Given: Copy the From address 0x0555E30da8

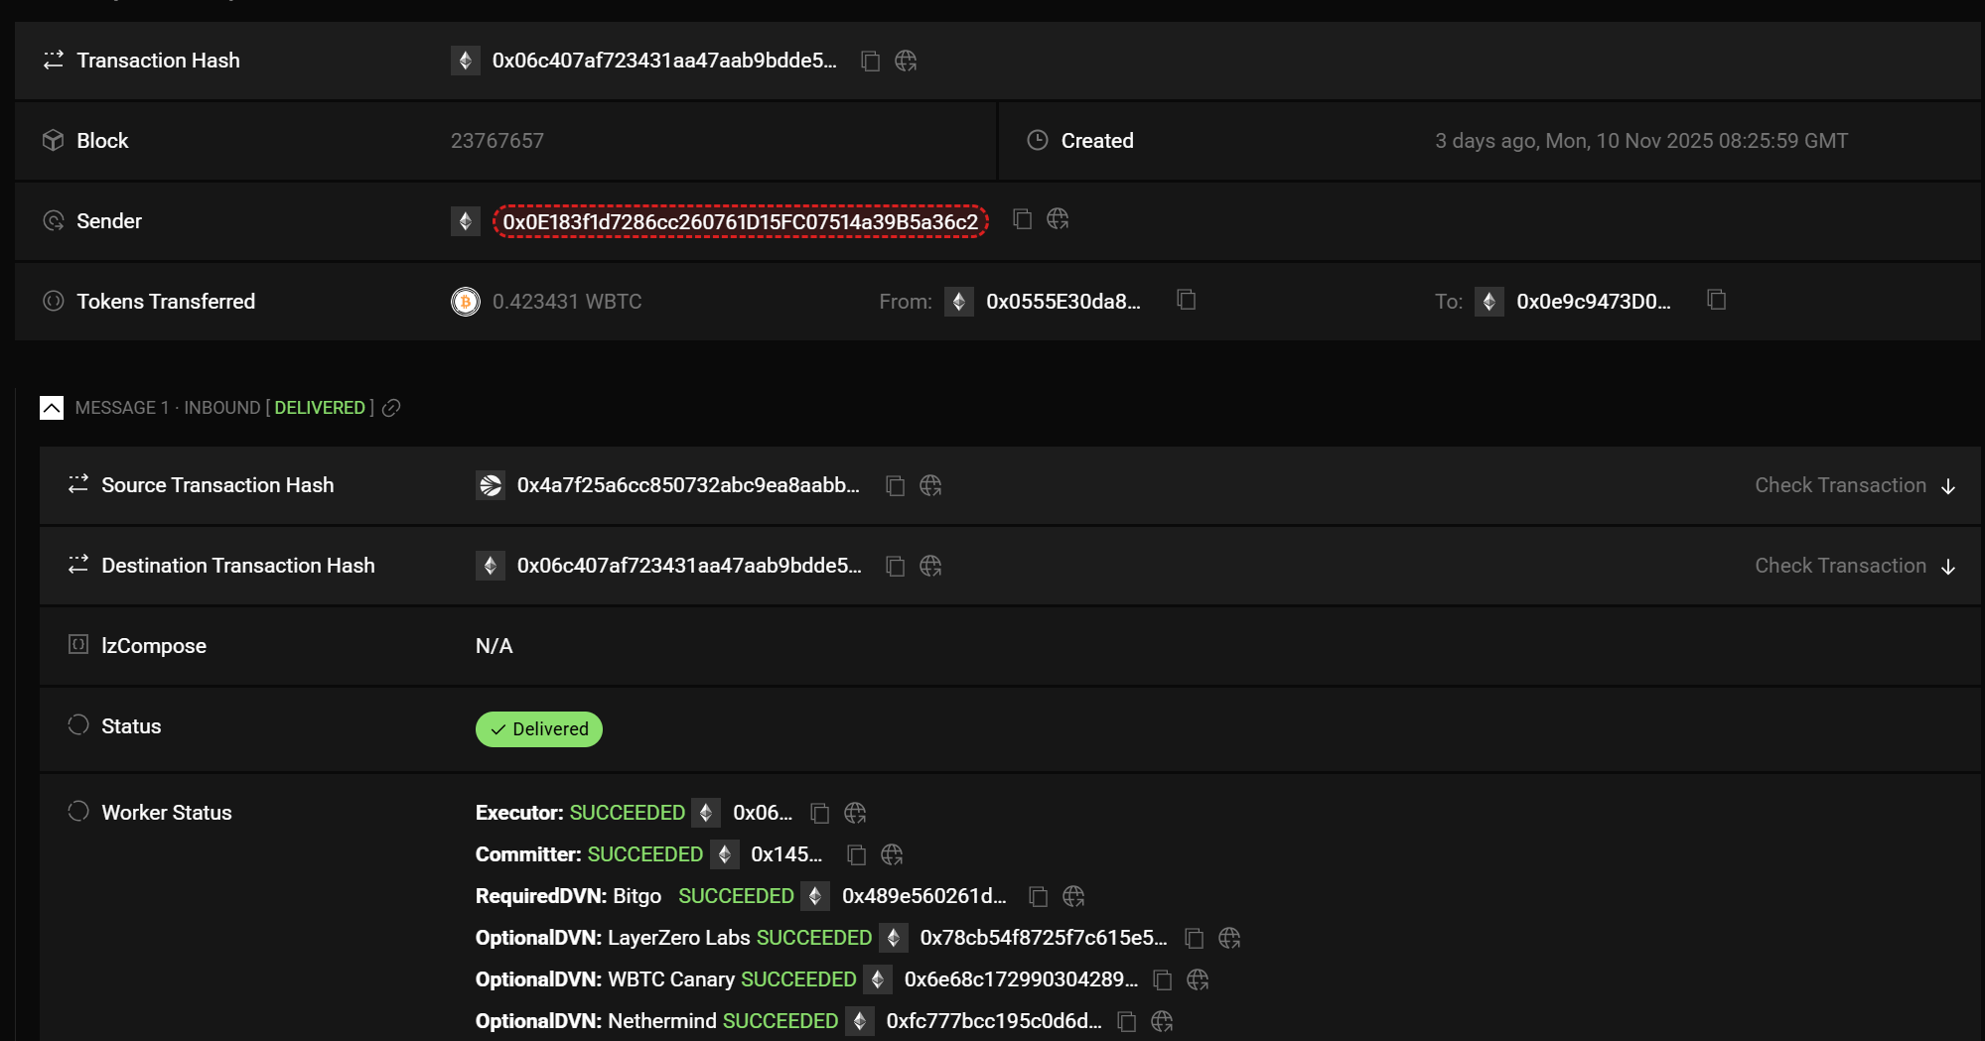Looking at the screenshot, I should pos(1186,300).
